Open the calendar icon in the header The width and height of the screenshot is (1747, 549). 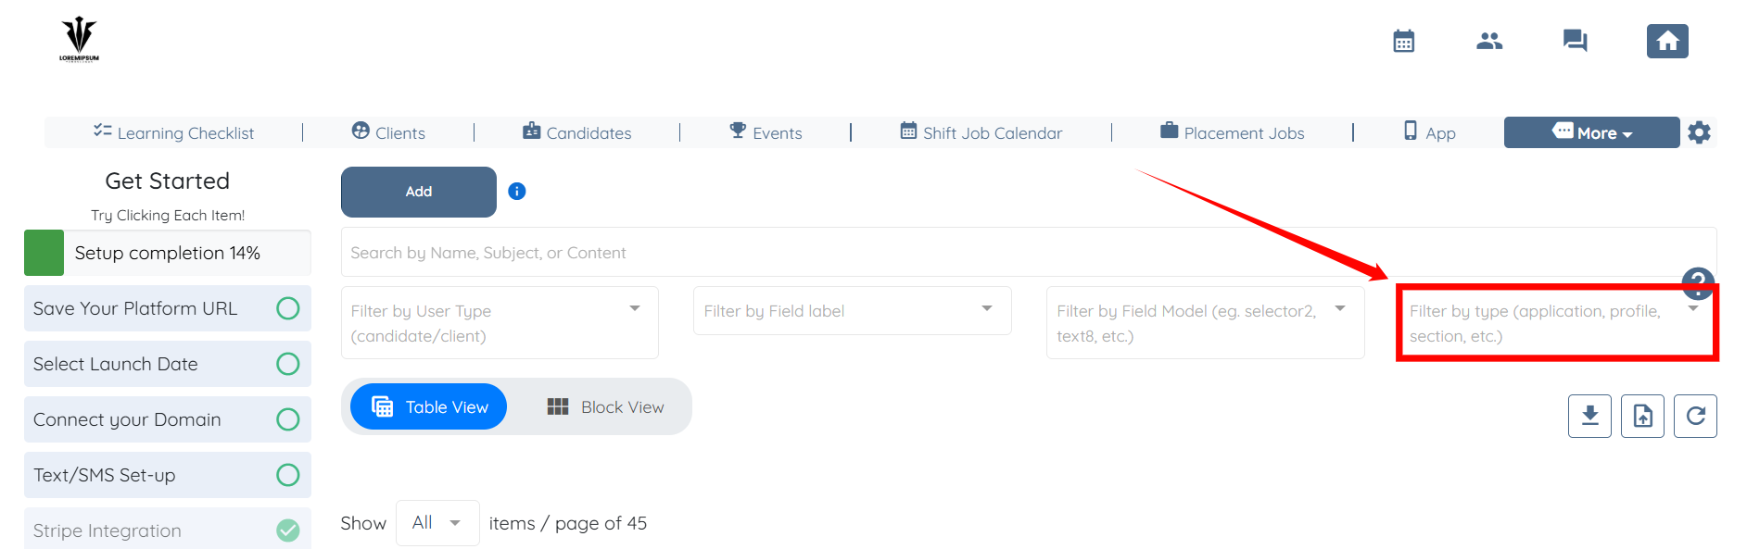coord(1404,42)
